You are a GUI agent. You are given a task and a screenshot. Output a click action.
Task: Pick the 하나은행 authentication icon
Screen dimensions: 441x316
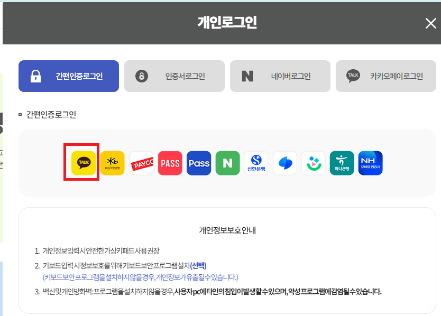coord(342,163)
